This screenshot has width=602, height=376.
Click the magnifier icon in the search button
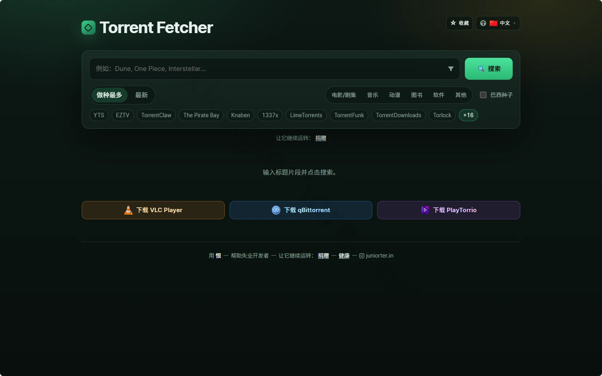[481, 69]
